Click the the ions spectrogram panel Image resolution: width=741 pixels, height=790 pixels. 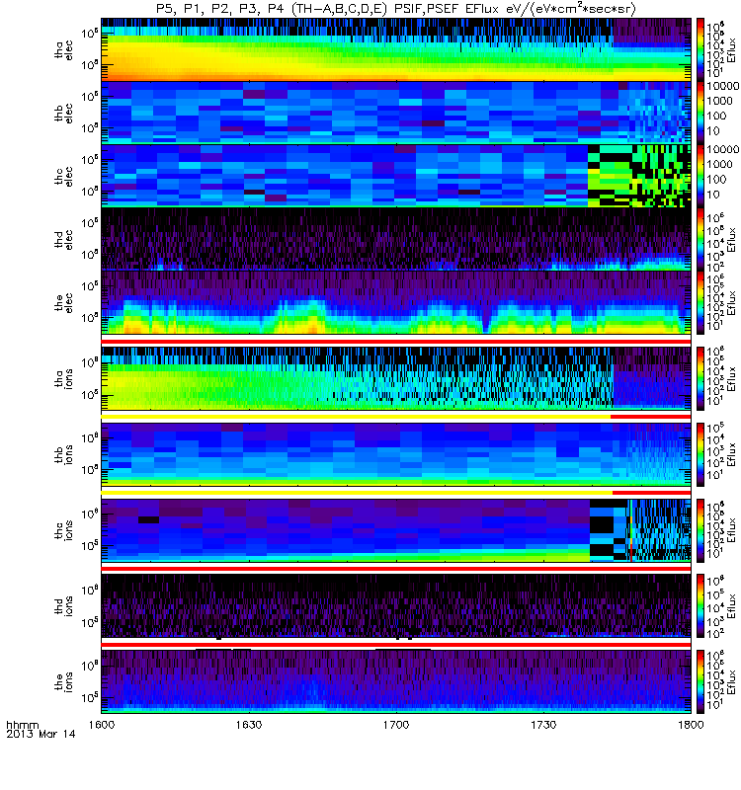[x=396, y=681]
